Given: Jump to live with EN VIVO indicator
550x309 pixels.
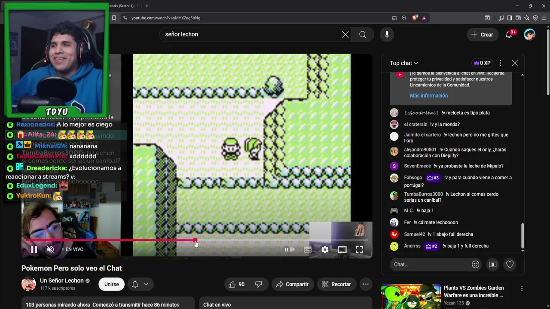Looking at the screenshot, I should point(72,249).
